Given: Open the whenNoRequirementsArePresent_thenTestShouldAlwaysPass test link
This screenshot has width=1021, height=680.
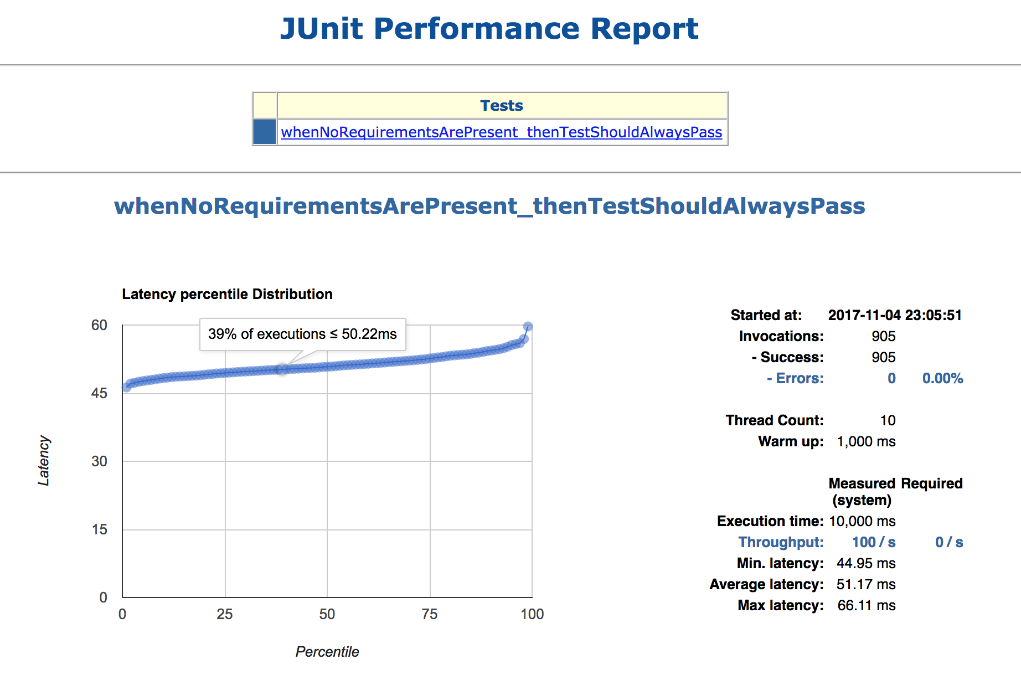Looking at the screenshot, I should point(501,132).
